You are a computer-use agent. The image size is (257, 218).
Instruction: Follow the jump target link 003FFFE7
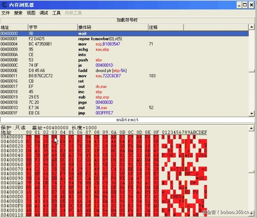click(105, 113)
